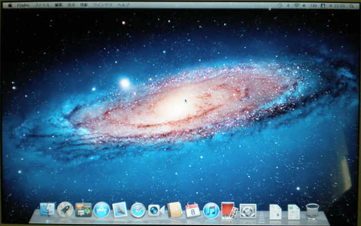
Task: Open System Preferences gear icon
Action: (x=248, y=211)
